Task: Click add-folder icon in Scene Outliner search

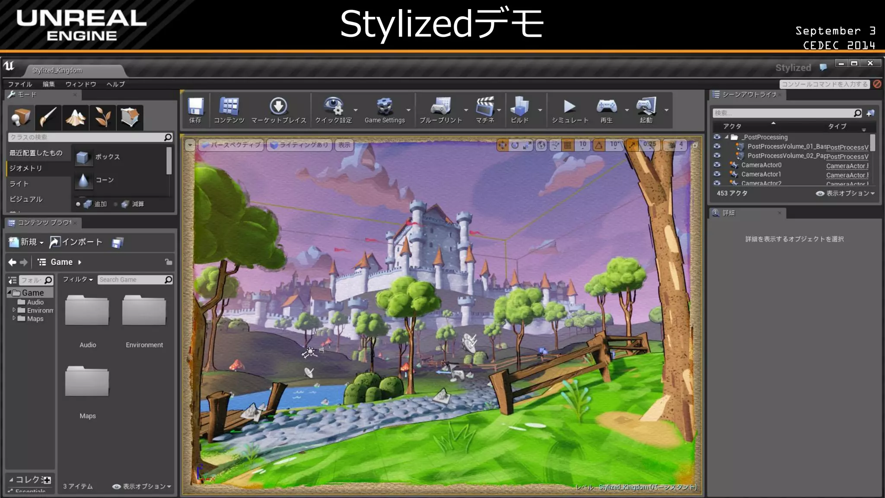Action: pyautogui.click(x=871, y=113)
